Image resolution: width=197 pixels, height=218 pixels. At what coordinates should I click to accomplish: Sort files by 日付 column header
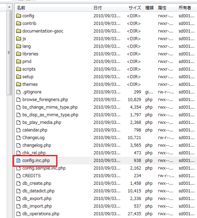coord(107,8)
